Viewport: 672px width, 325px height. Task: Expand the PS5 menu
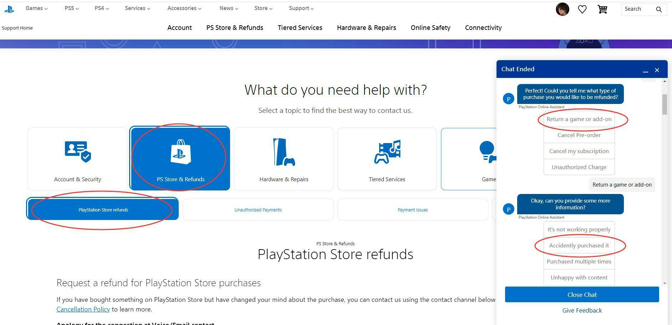72,8
